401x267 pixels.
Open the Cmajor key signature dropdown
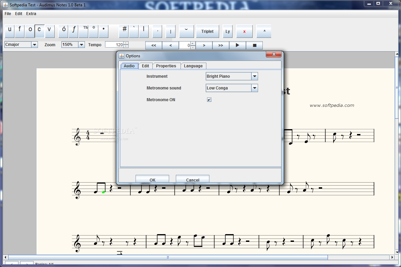click(x=35, y=45)
